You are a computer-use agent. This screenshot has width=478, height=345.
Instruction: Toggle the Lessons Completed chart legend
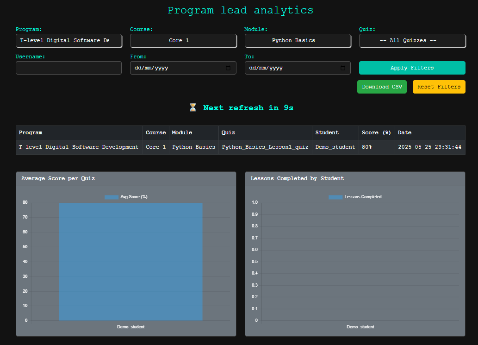[354, 196]
